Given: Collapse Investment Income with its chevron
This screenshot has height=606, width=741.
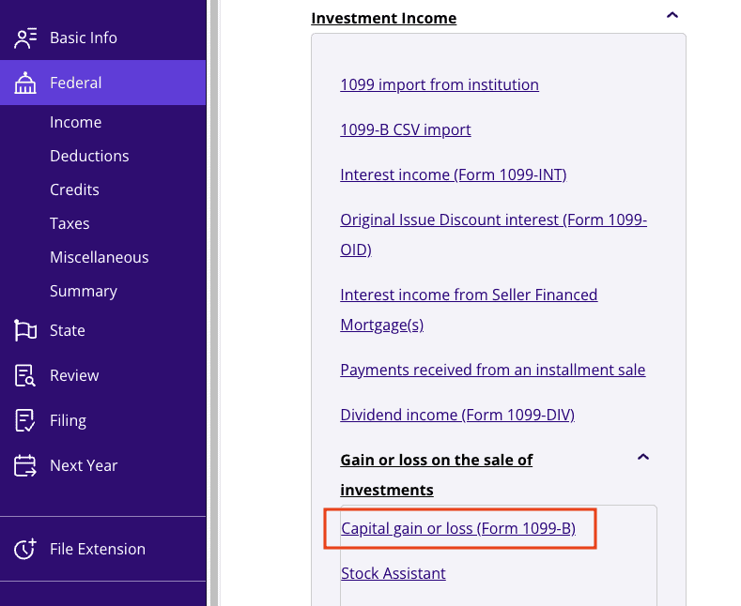Looking at the screenshot, I should (x=672, y=16).
